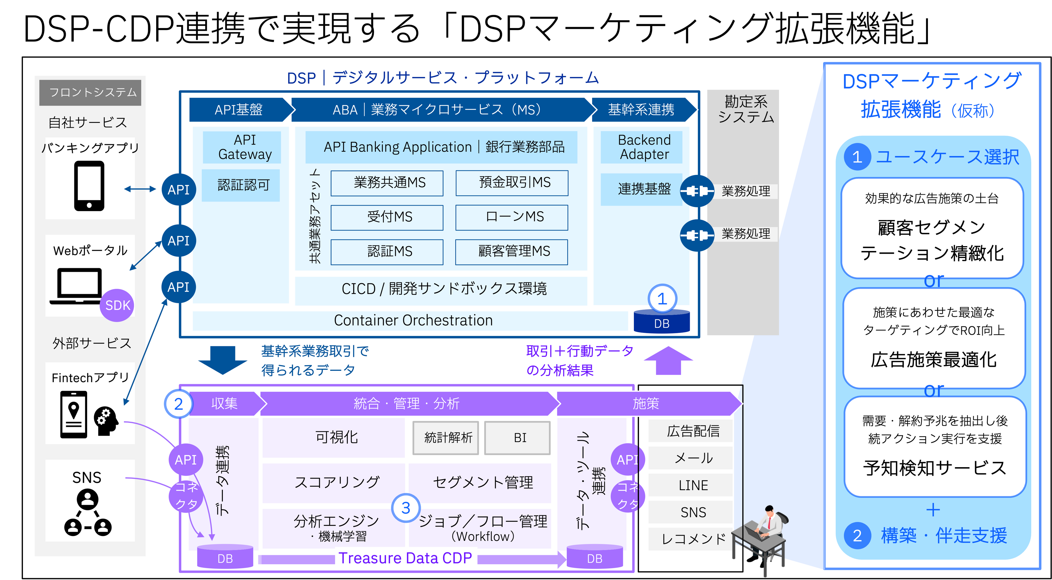Click the purple SDK circle badge
Image resolution: width=1052 pixels, height=580 pixels.
[x=117, y=305]
